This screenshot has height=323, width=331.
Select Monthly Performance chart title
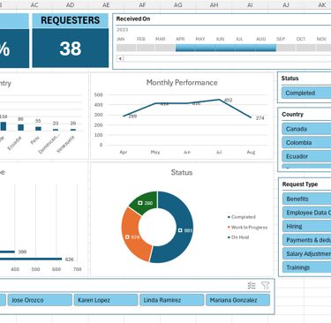click(x=182, y=83)
